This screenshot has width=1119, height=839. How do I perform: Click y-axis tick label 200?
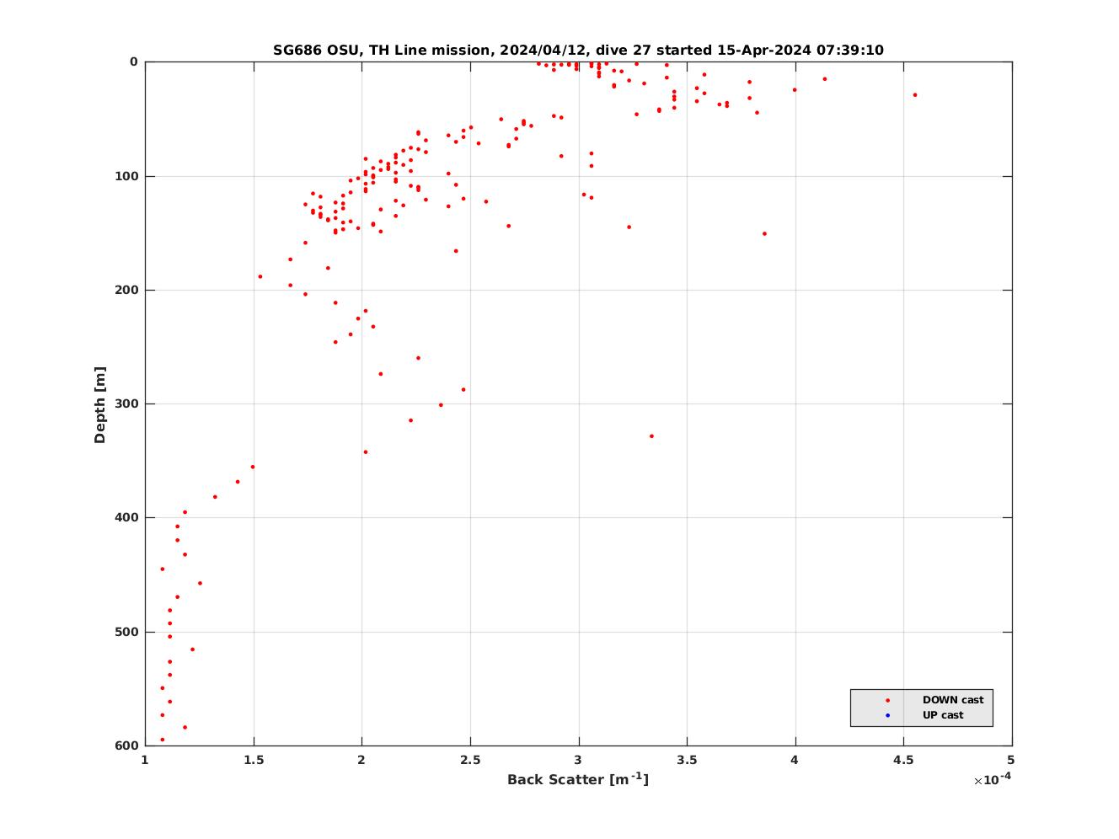point(127,290)
